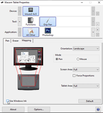Open the Tablet Area dropdown
This screenshot has height=113, width=103.
[86, 86]
